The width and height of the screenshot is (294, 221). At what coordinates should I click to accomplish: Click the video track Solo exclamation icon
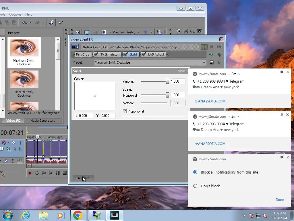tap(20, 143)
